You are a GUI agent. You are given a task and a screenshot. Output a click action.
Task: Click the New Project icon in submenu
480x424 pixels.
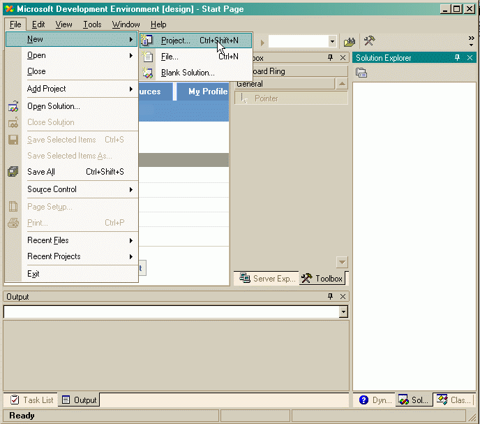[147, 40]
